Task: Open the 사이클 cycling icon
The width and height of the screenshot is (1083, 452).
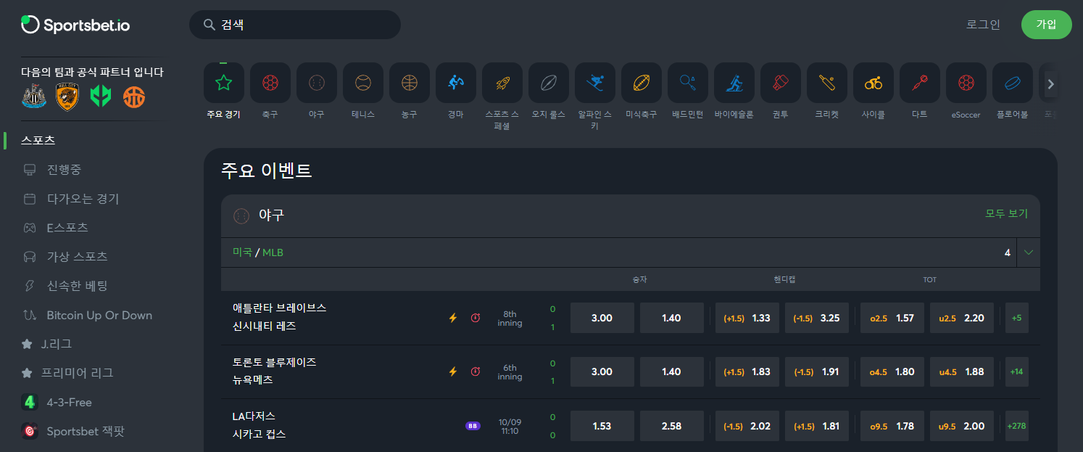Action: point(873,83)
